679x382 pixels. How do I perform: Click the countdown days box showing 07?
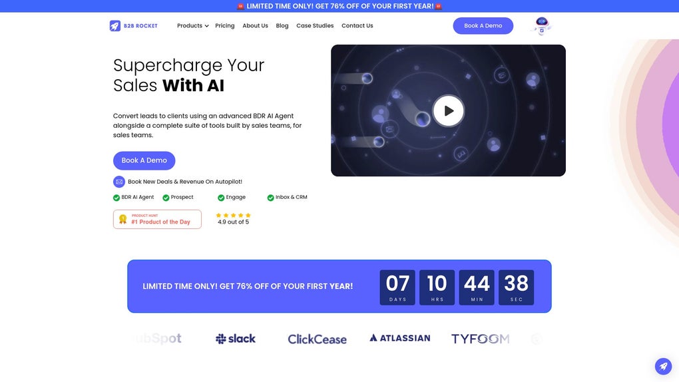[x=397, y=287]
